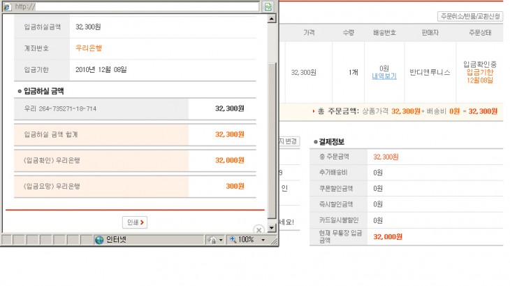This screenshot has height=286, width=510.
Task: Click the magnifier zoom icon showing 100%
Action: pos(232,239)
